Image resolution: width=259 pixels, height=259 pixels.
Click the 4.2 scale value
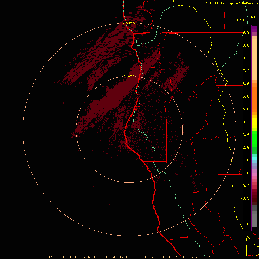click(x=246, y=122)
